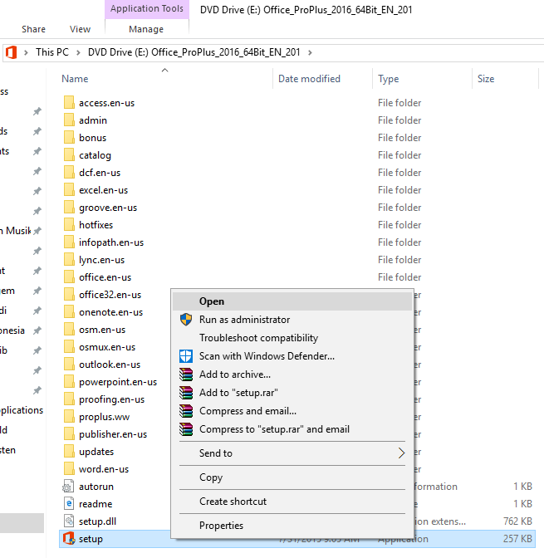
Task: Select the osm.en-us folder name
Action: 102,330
